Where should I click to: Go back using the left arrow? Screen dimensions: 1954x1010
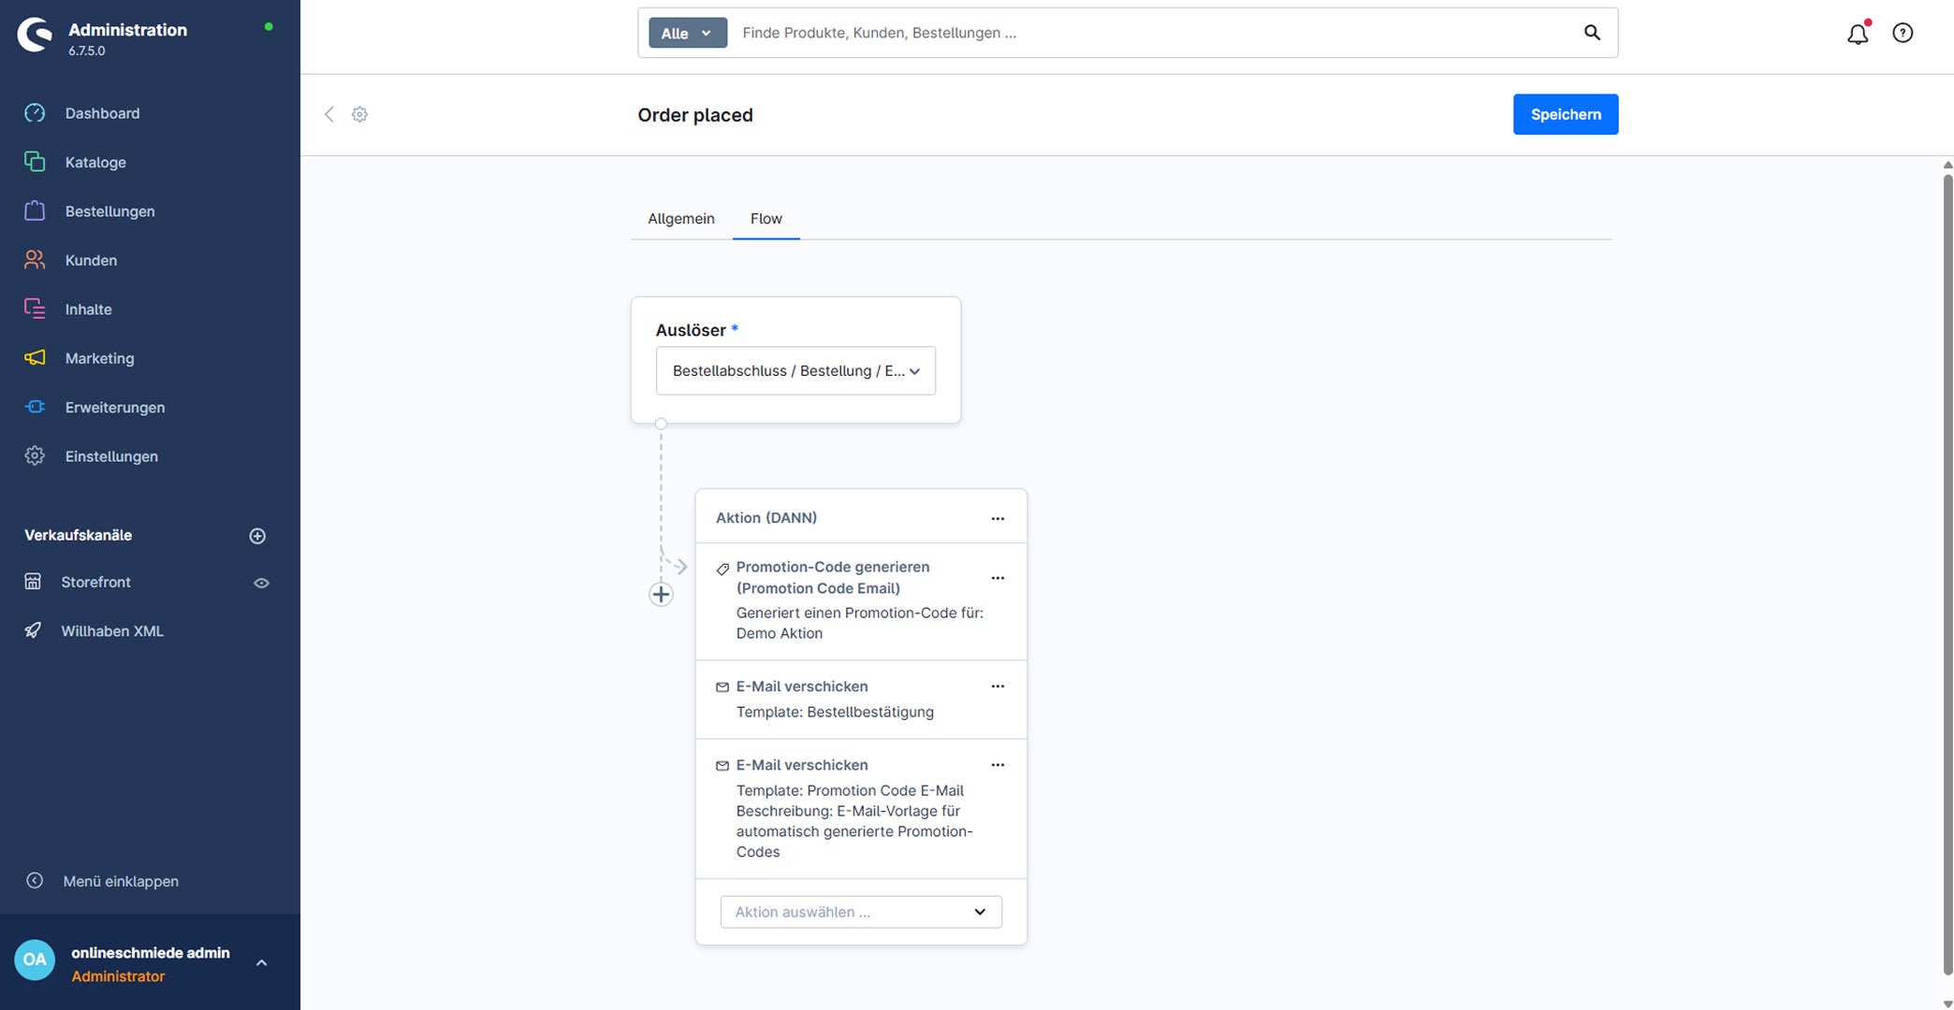click(328, 114)
